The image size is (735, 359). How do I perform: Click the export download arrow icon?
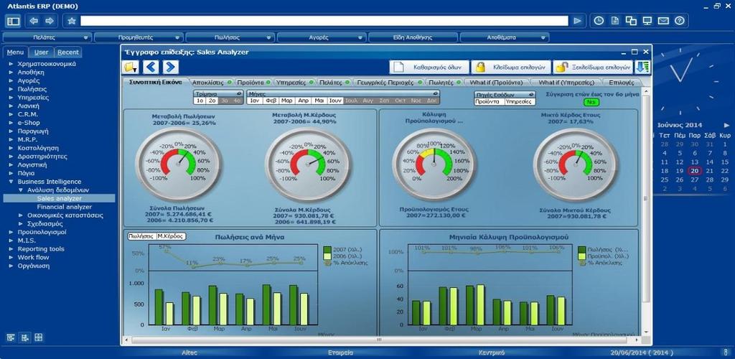(642, 67)
